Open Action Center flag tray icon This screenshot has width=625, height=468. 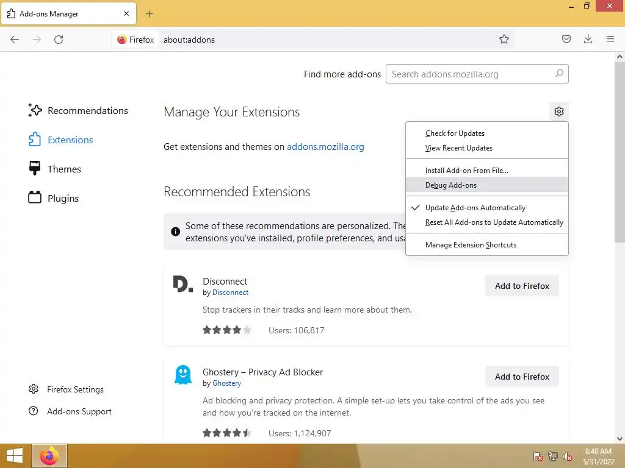tap(538, 456)
